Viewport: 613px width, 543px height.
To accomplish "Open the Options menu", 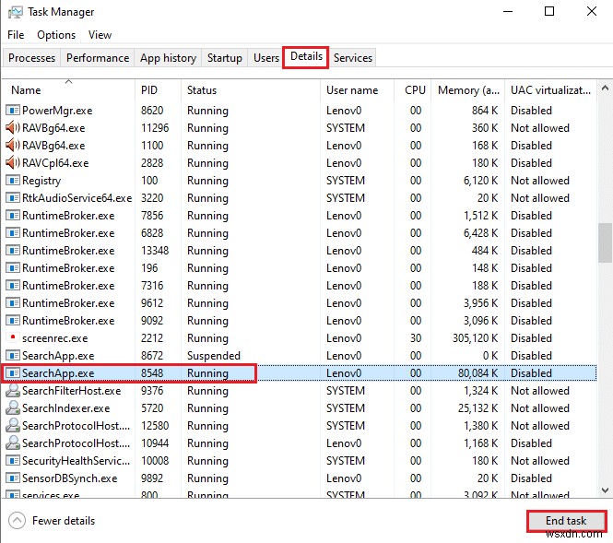I will tap(56, 35).
